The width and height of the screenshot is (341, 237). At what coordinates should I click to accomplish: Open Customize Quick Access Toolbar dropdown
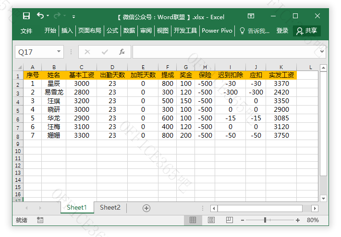tap(74, 16)
